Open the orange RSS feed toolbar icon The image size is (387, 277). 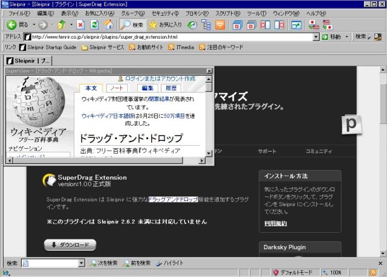[220, 25]
